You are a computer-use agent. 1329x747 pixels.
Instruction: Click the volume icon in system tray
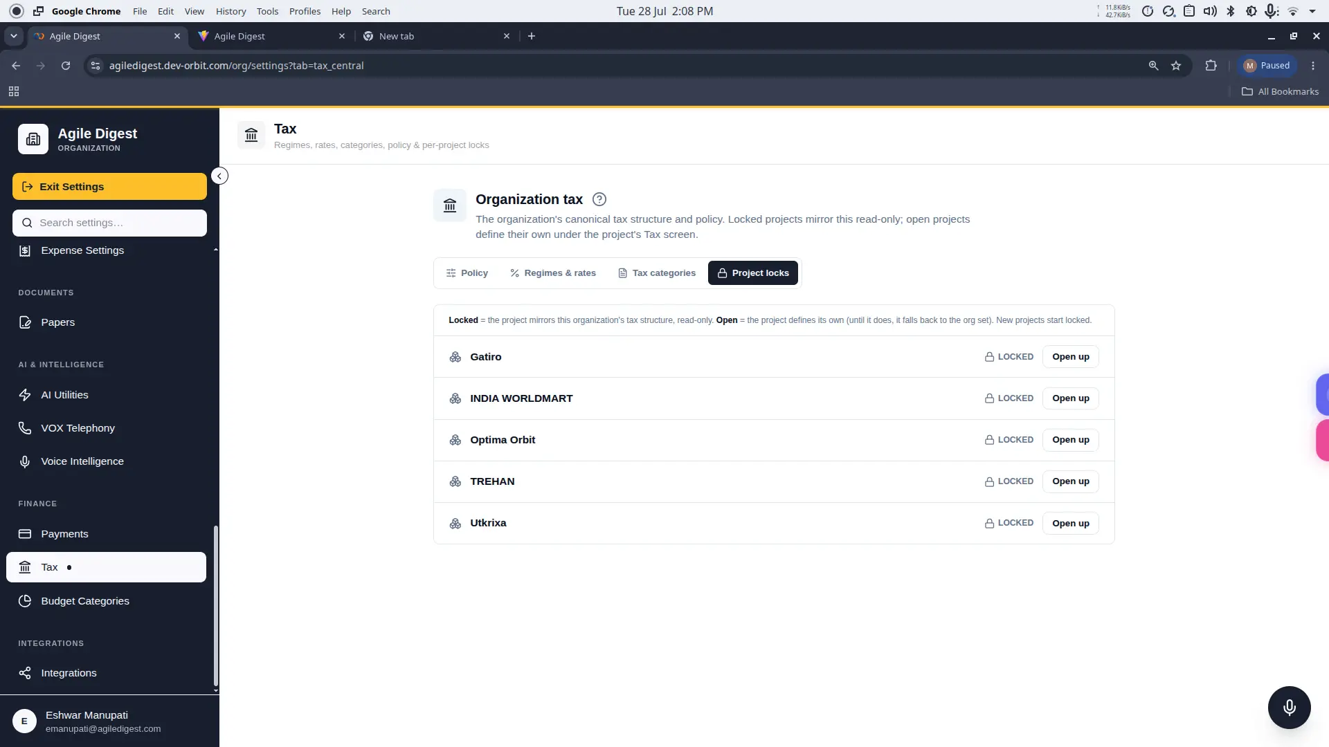(1210, 11)
